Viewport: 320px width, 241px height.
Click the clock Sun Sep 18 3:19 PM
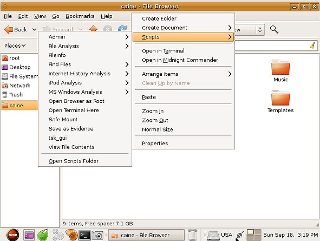click(290, 235)
